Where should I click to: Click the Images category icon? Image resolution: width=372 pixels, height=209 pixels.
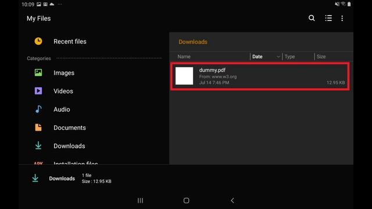(38, 73)
